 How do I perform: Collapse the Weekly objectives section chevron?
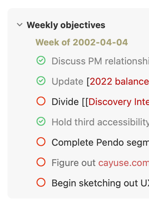pos(20,25)
